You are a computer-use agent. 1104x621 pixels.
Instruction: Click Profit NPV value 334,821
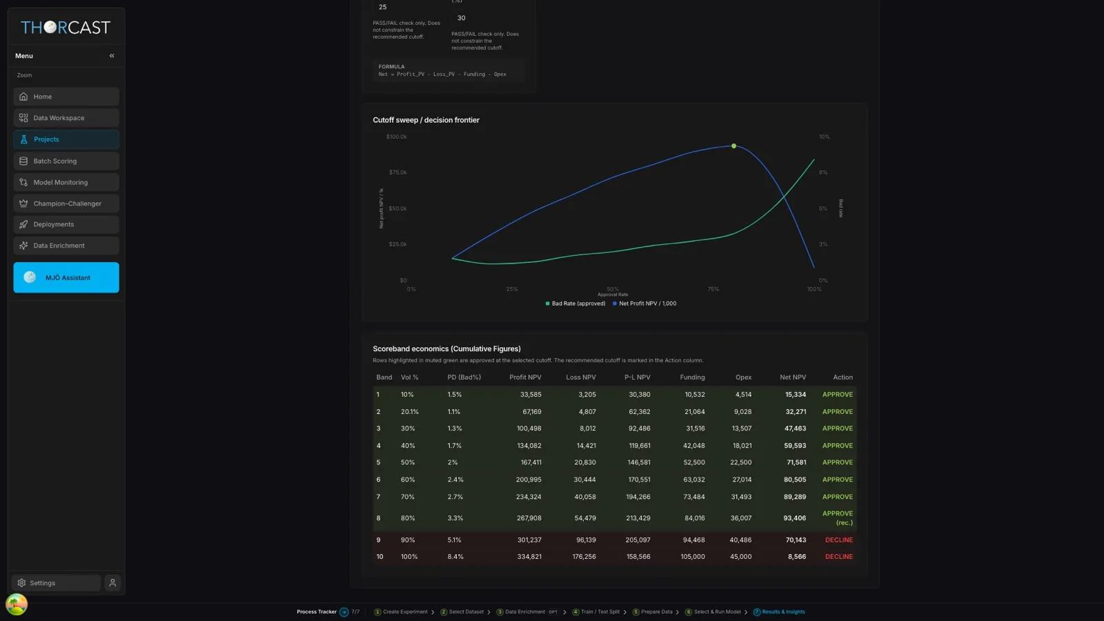point(529,557)
